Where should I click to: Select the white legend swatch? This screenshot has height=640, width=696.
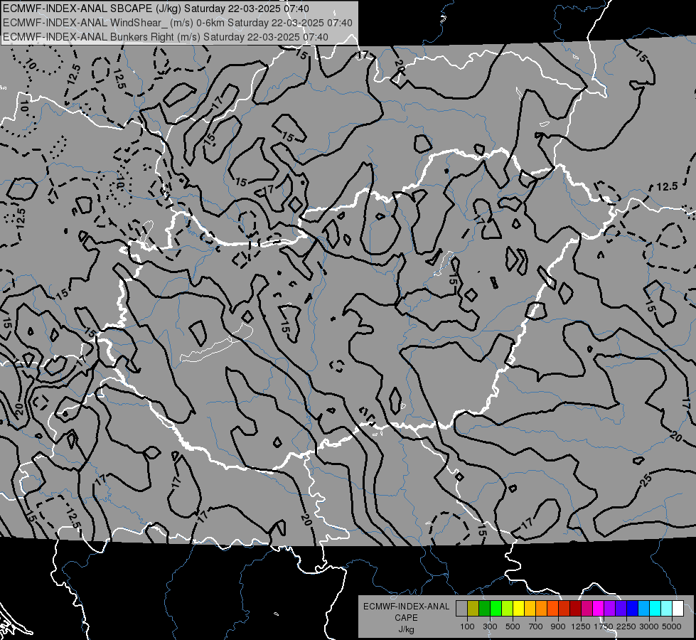(678, 609)
